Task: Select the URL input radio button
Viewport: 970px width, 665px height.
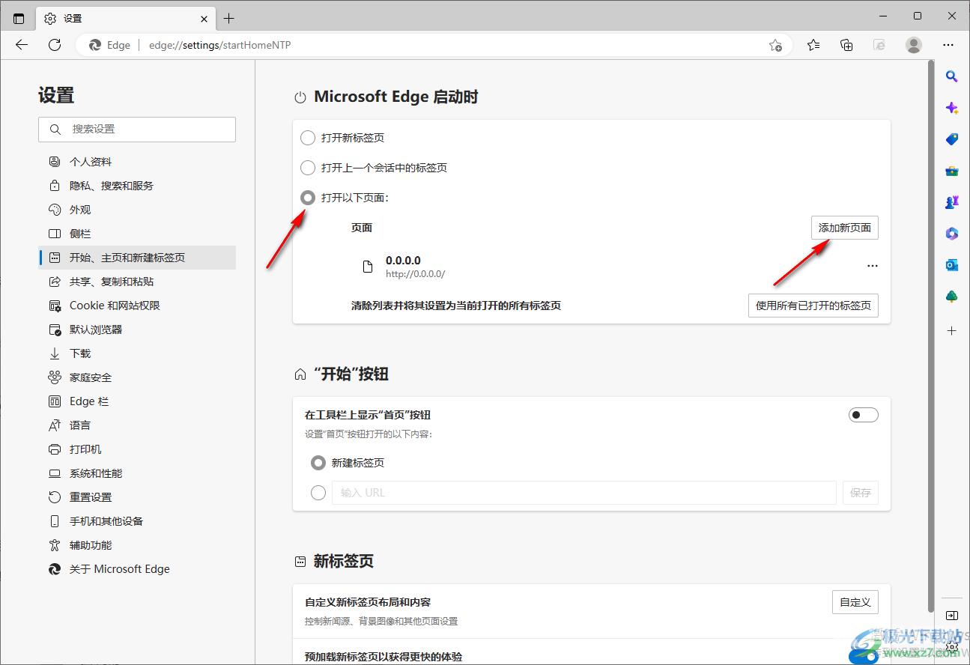Action: [x=318, y=493]
